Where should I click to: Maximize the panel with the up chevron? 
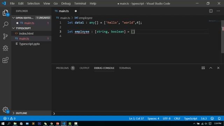pyautogui.click(x=211, y=68)
